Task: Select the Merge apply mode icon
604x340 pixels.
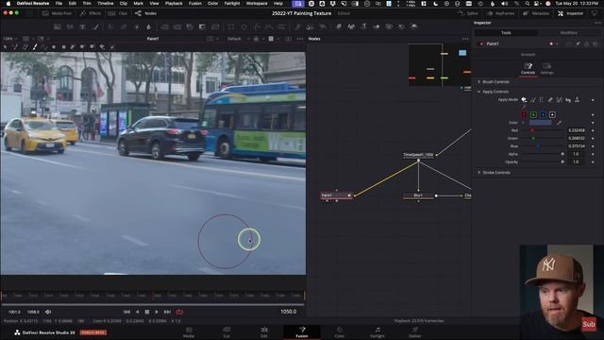Action: [560, 100]
